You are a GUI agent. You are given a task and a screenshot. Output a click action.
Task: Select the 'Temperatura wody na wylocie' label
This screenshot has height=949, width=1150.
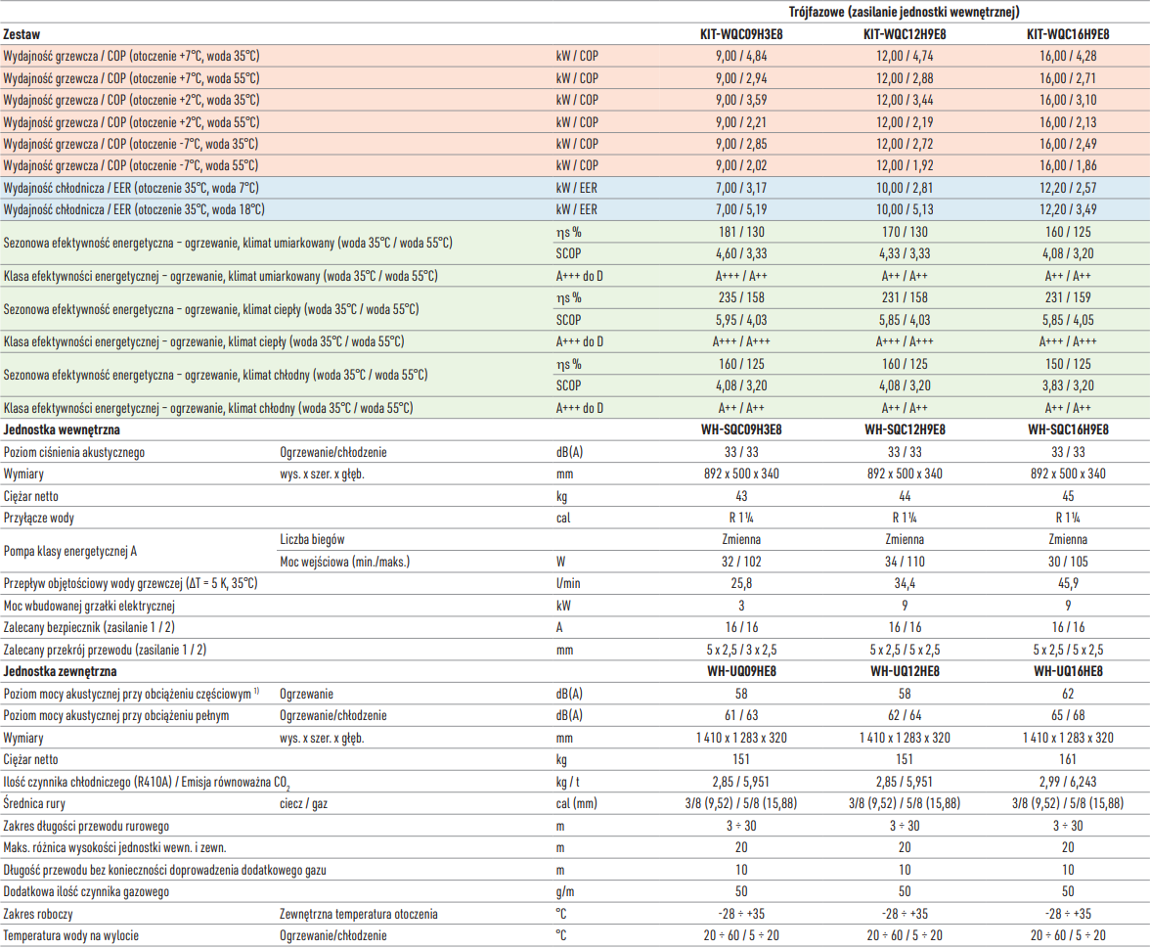[71, 935]
